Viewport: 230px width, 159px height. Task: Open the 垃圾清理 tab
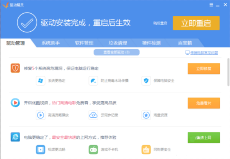point(118,43)
